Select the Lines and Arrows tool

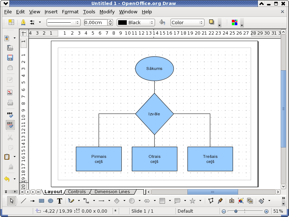[x=102, y=201]
